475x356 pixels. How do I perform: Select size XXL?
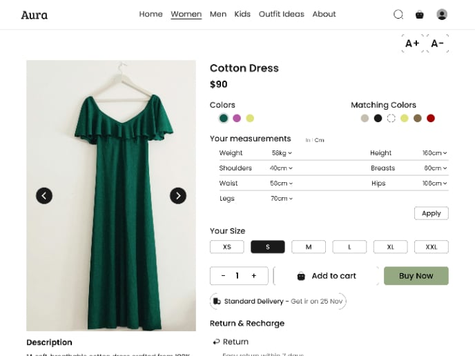(x=432, y=247)
